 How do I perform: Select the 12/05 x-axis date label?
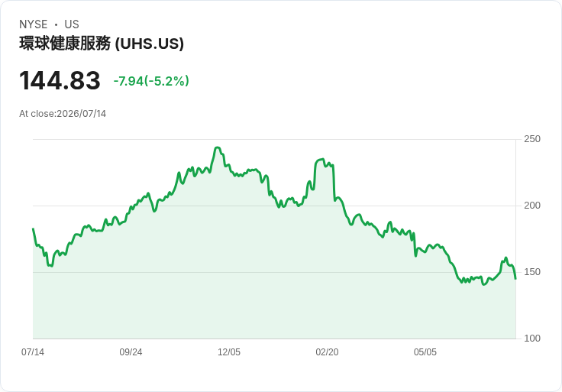coord(229,352)
